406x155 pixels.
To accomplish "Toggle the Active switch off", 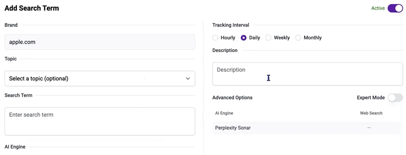I will (395, 8).
